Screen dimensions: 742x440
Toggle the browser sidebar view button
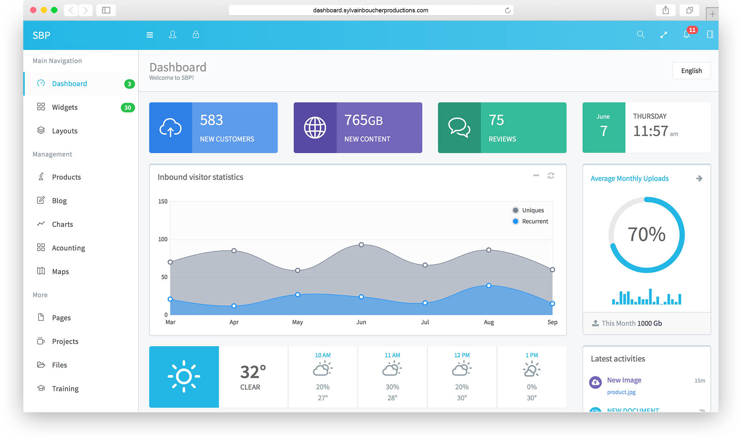106,10
